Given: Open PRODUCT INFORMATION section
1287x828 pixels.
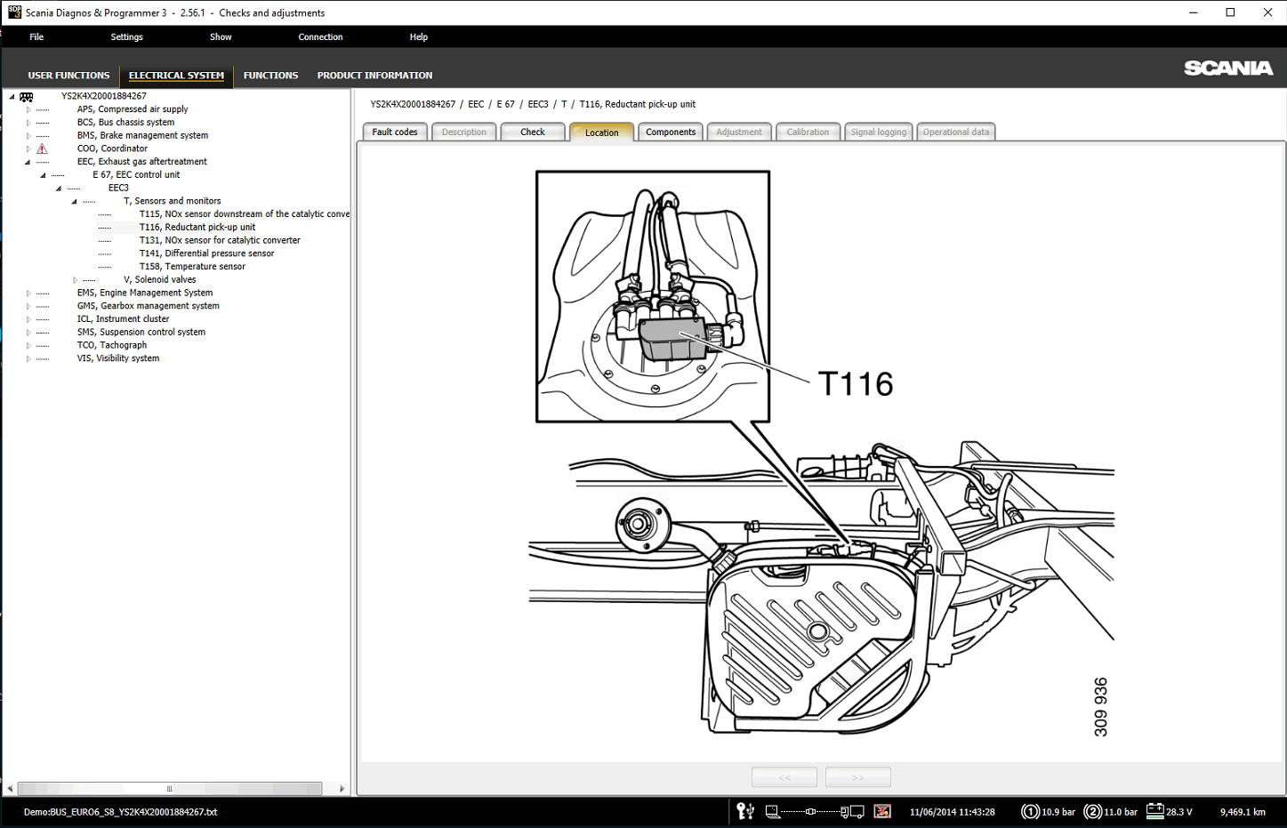Looking at the screenshot, I should [374, 76].
